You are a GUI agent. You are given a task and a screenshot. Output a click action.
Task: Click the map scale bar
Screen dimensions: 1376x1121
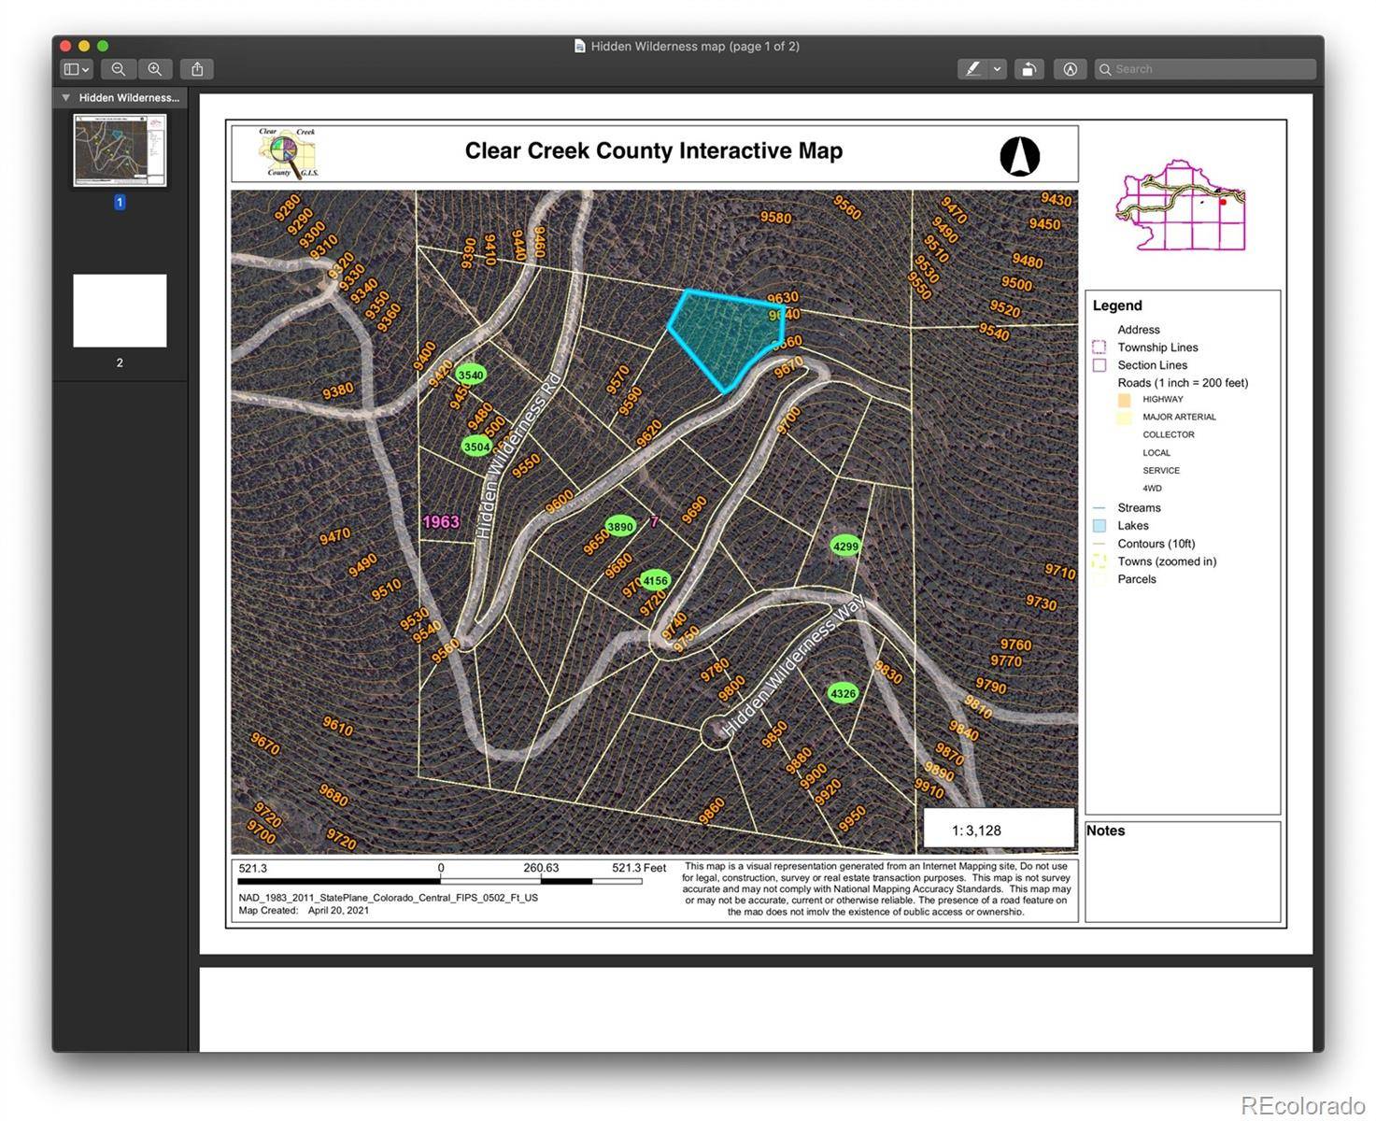click(x=440, y=881)
